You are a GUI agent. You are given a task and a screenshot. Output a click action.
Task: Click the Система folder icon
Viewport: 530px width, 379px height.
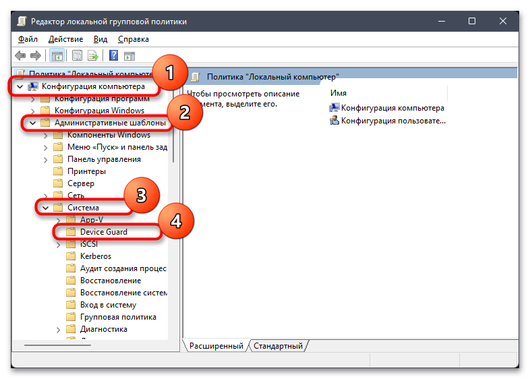(x=58, y=208)
